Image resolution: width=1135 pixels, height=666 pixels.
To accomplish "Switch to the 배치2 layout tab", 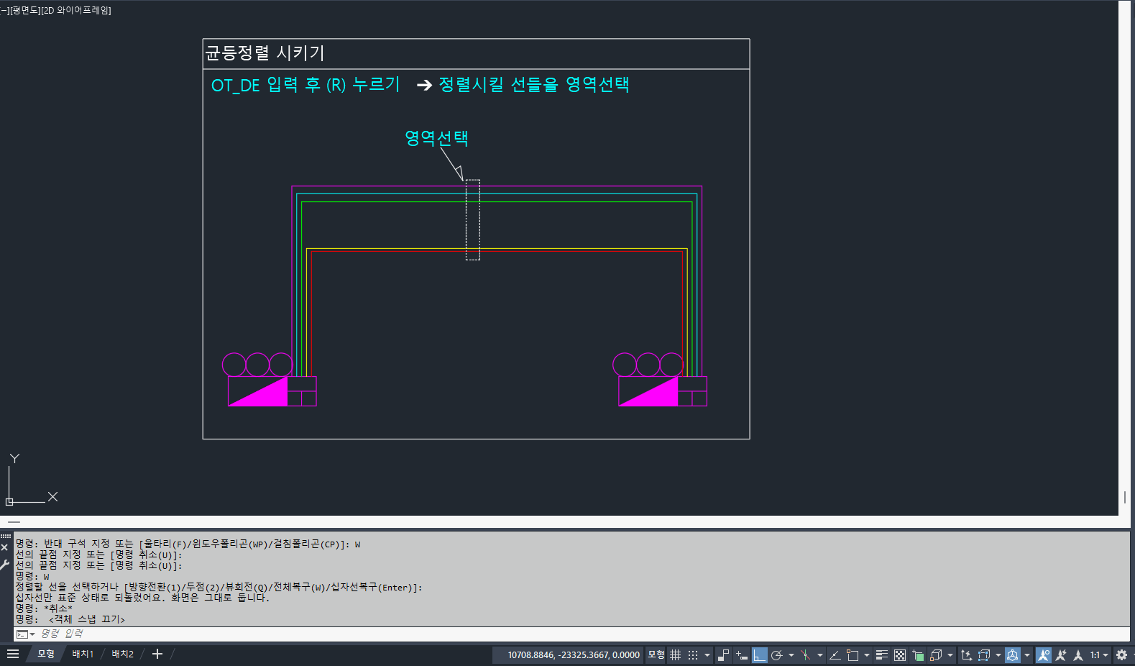I will (x=123, y=654).
